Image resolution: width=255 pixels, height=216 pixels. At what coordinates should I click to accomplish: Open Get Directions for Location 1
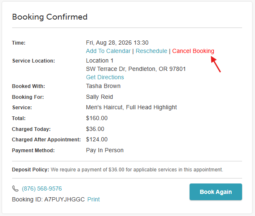(x=105, y=77)
